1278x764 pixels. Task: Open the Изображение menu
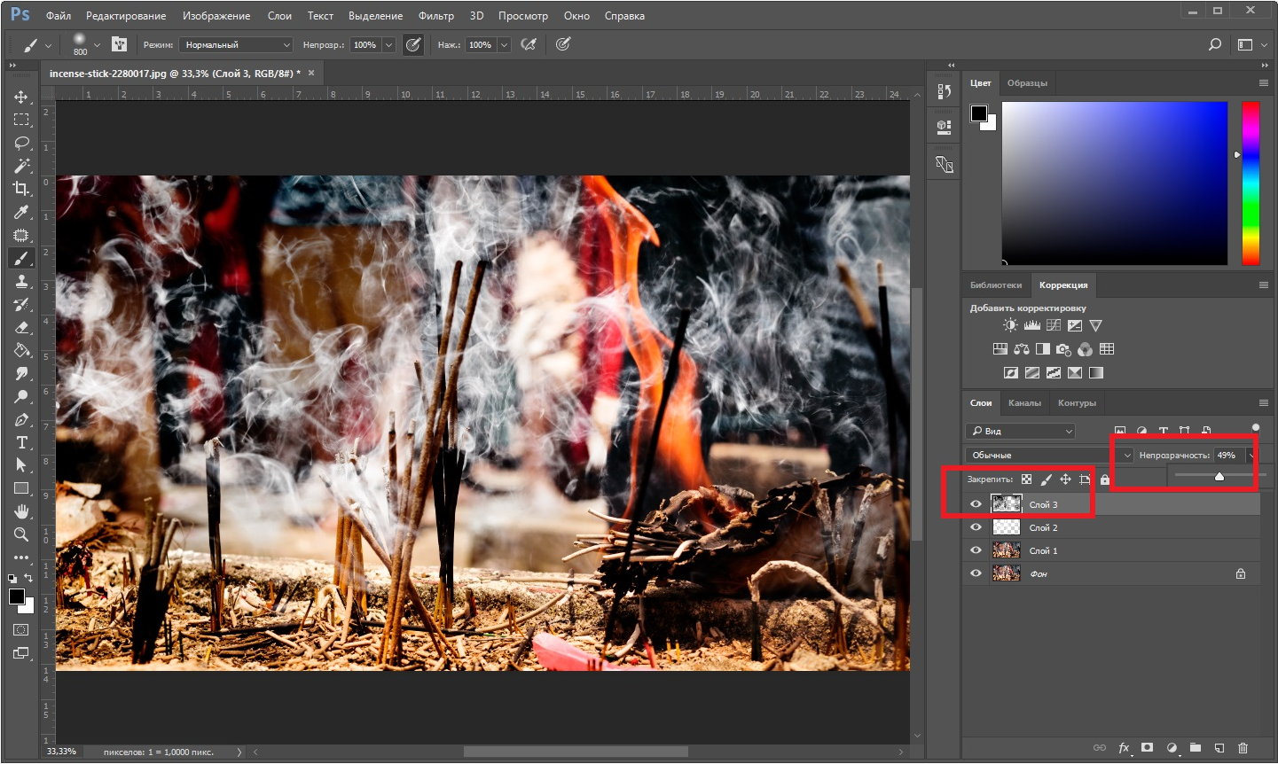216,16
